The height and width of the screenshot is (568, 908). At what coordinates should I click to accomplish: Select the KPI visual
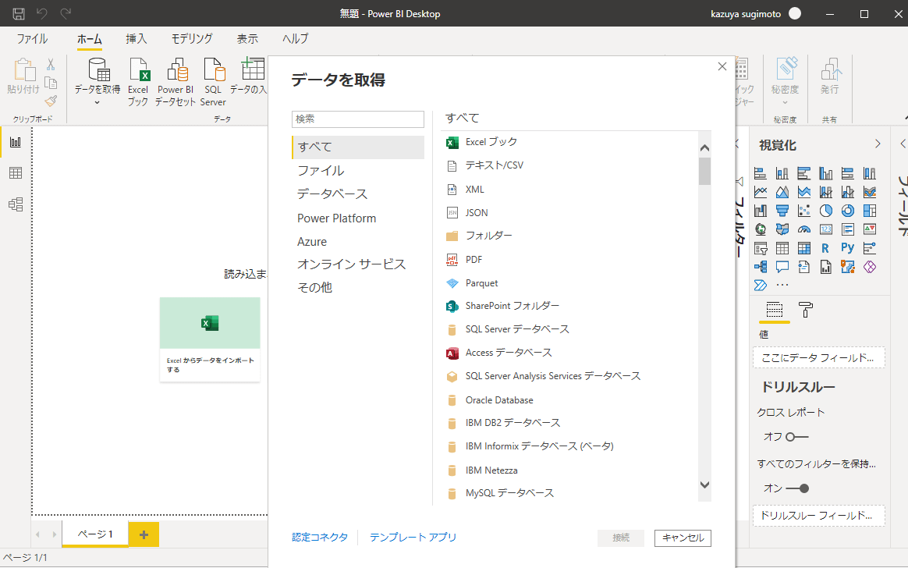tap(870, 229)
